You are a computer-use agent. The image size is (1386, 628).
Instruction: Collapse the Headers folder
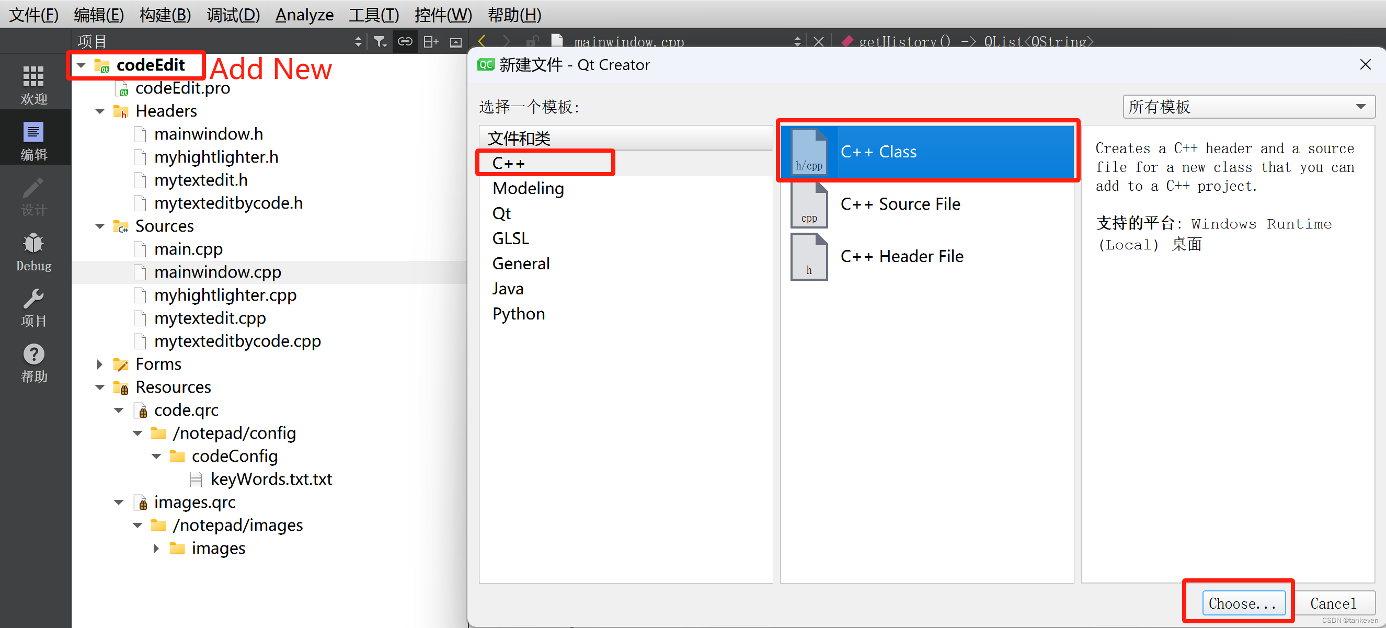[99, 111]
